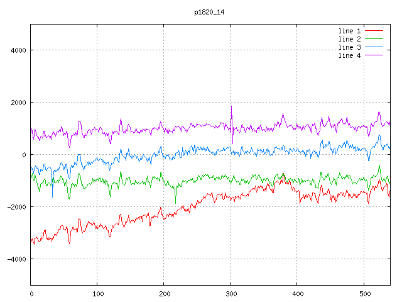Click the 4000 y-axis tick label

point(16,50)
